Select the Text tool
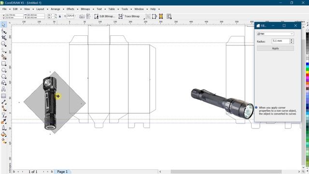 pos(3,89)
